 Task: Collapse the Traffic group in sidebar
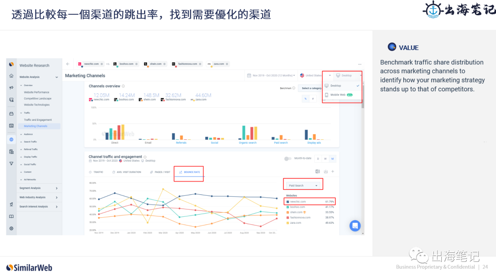[x=21, y=113]
